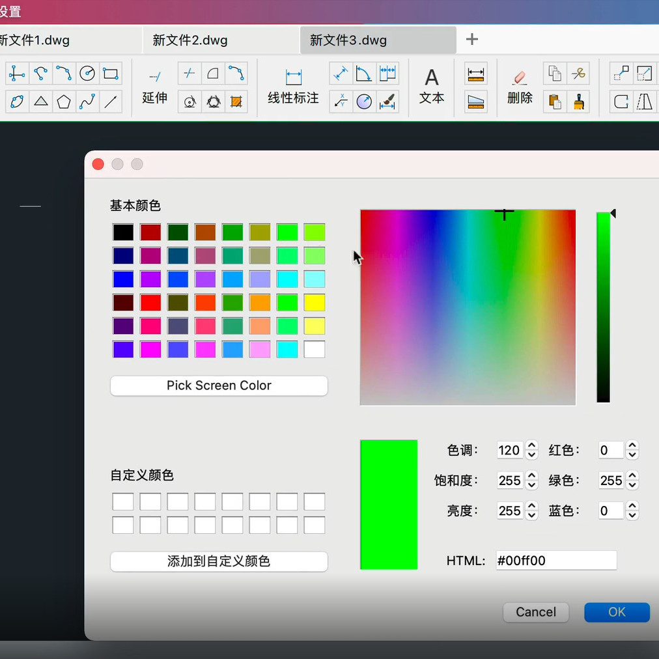Select the aligned dimension tool
659x659 pixels.
341,74
